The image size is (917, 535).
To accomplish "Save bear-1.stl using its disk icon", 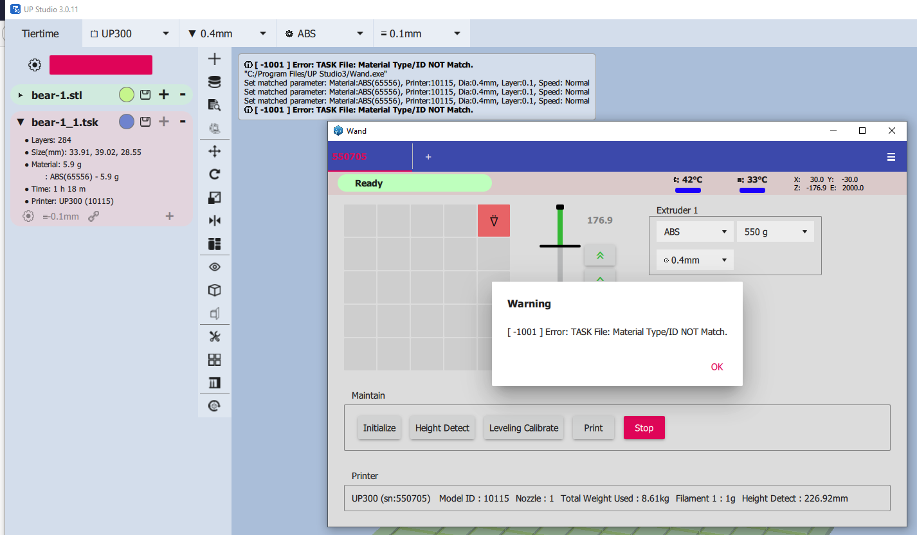I will click(x=145, y=95).
